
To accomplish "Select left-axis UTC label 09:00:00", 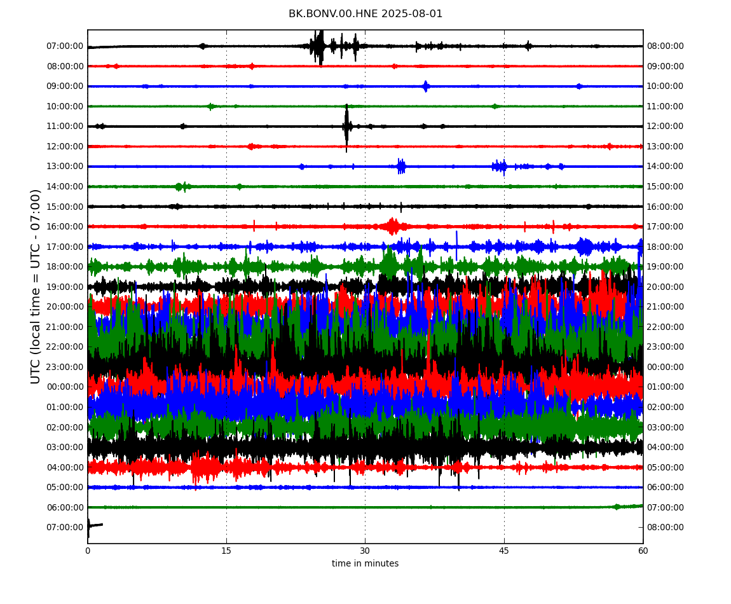I will click(65, 86).
